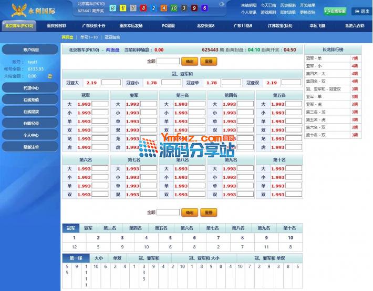Switch statistics to the 亚军 tab
This screenshot has width=373, height=291.
tap(88, 228)
